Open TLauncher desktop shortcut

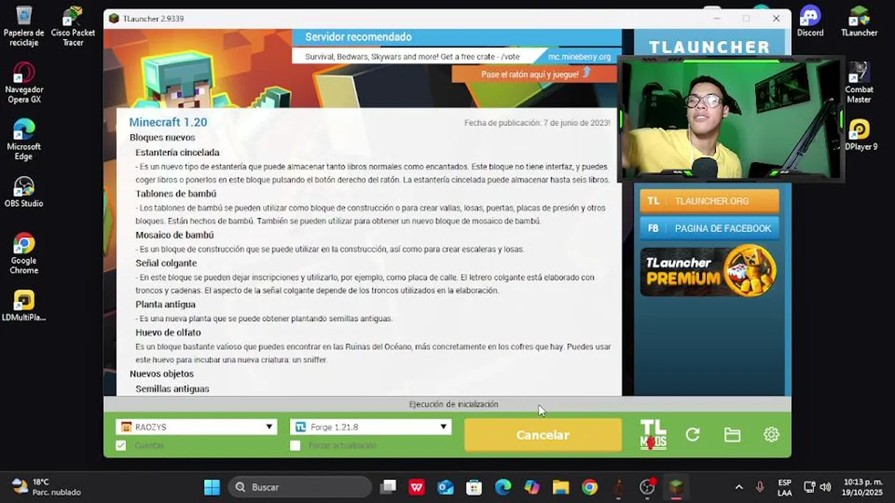click(859, 21)
